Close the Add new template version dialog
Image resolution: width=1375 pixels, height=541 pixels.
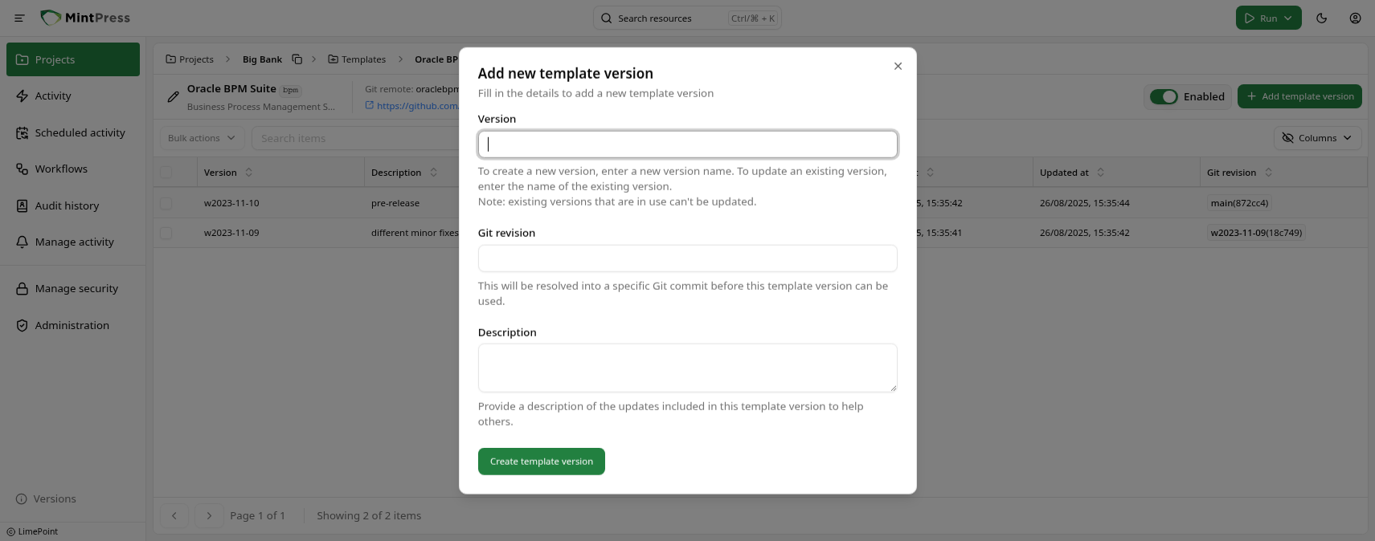[898, 66]
